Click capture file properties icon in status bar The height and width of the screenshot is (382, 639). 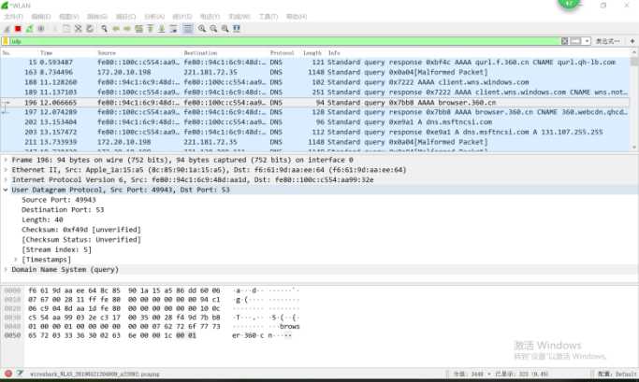(x=20, y=374)
